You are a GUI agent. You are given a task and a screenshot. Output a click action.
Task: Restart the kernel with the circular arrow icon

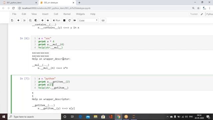[x=70, y=20]
